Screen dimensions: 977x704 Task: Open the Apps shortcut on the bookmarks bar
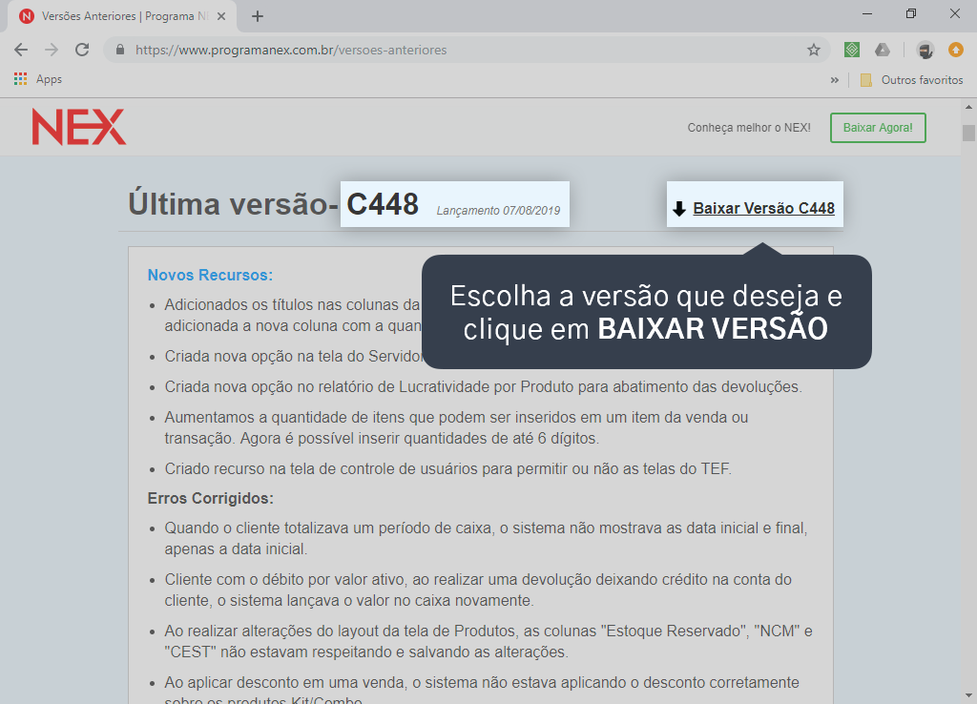(37, 79)
